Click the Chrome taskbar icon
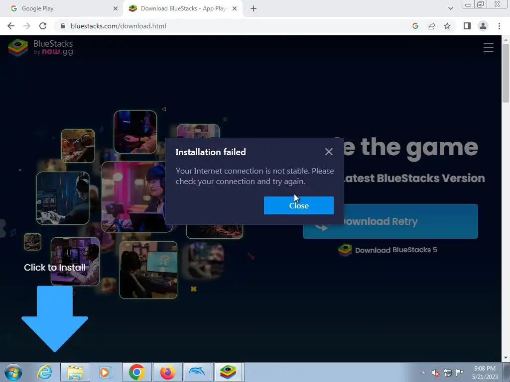Viewport: 510px width, 382px height. [x=137, y=372]
